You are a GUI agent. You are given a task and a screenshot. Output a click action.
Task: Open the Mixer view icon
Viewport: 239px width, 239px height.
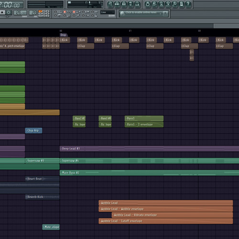pyautogui.click(x=137, y=4)
